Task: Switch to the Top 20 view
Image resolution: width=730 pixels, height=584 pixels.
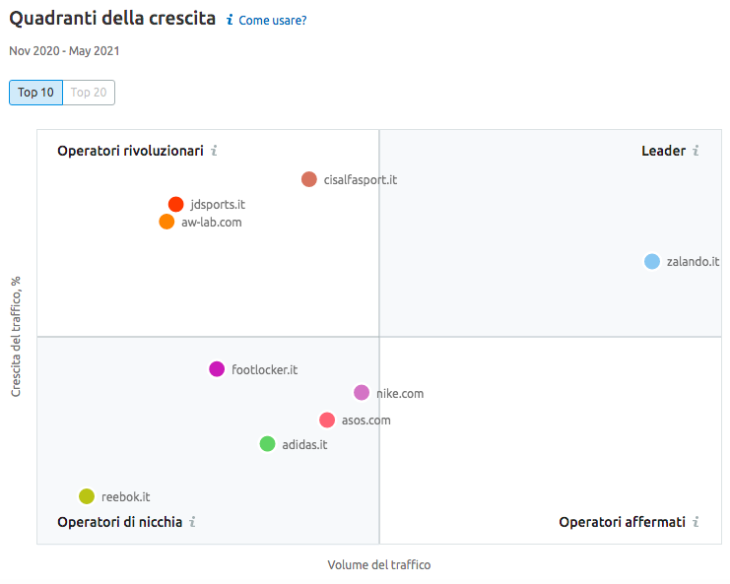Action: click(x=89, y=93)
